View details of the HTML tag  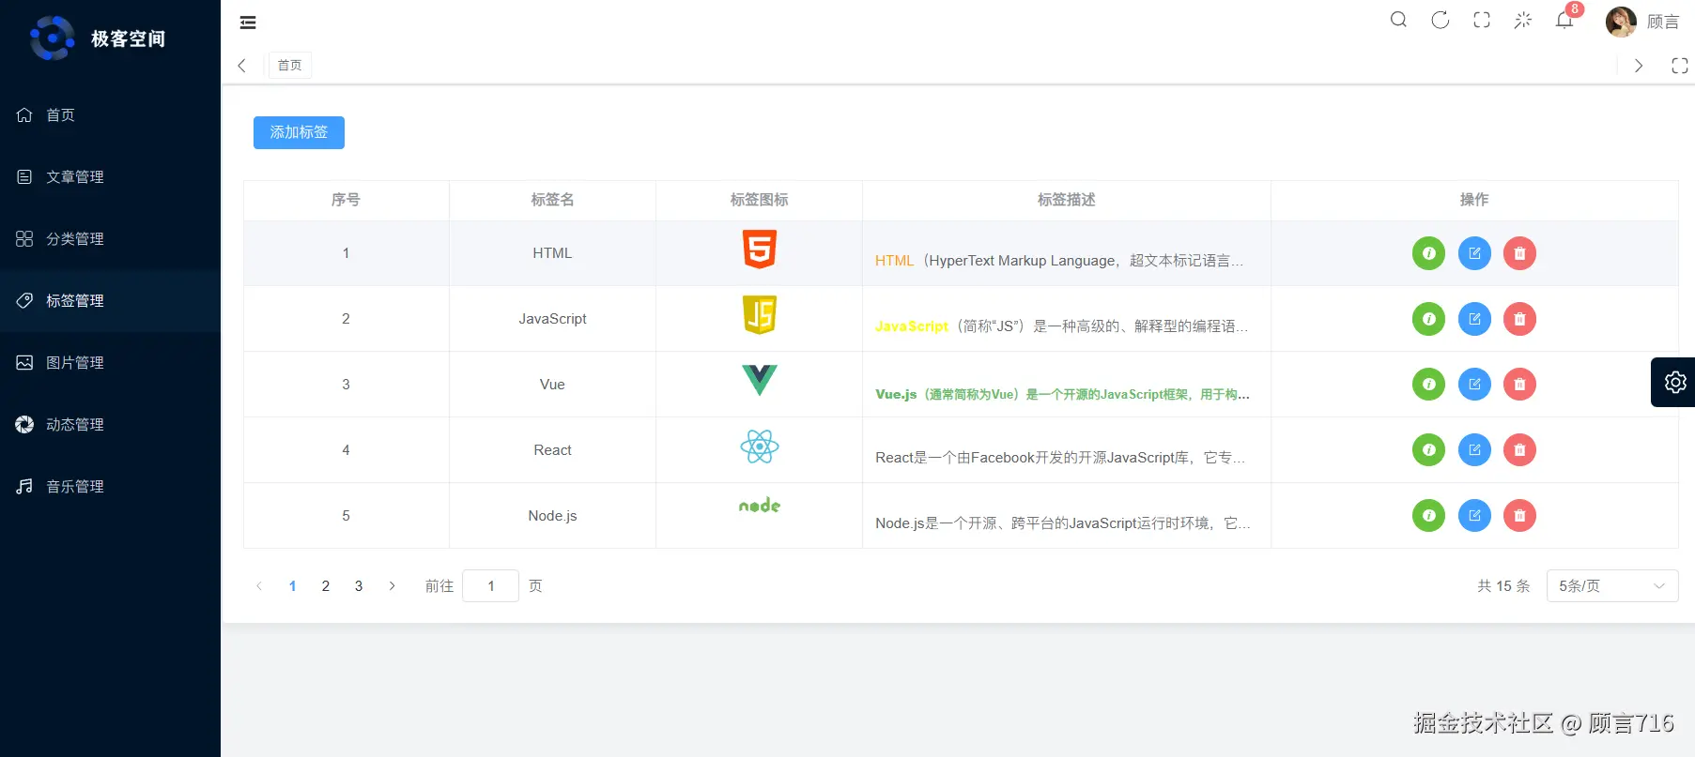point(1428,253)
